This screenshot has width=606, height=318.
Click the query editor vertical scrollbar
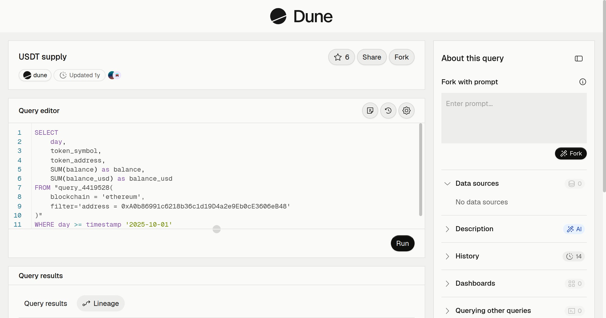tap(420, 170)
